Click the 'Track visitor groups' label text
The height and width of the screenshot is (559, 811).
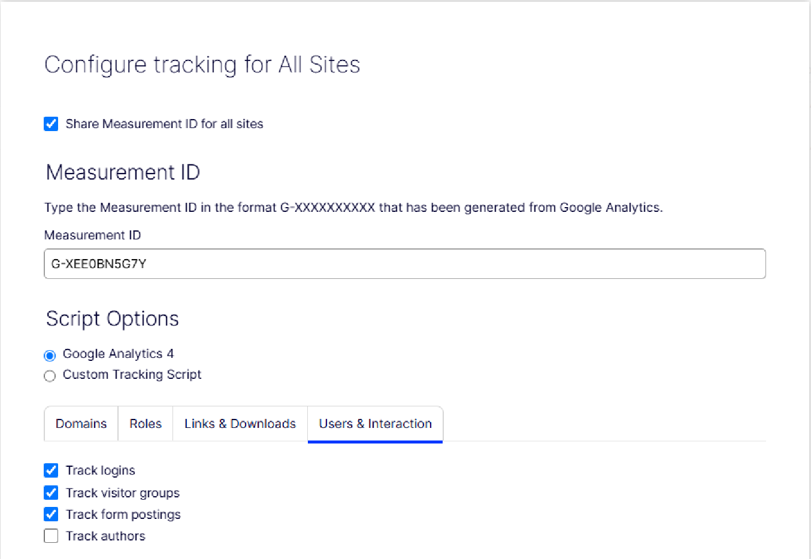pyautogui.click(x=123, y=493)
